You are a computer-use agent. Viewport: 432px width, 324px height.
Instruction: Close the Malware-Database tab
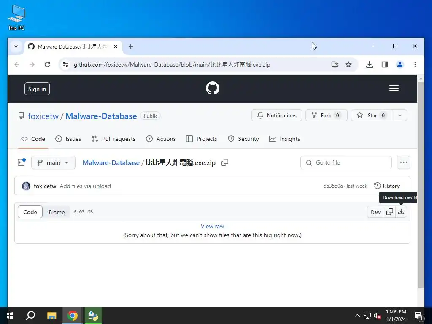coord(116,46)
